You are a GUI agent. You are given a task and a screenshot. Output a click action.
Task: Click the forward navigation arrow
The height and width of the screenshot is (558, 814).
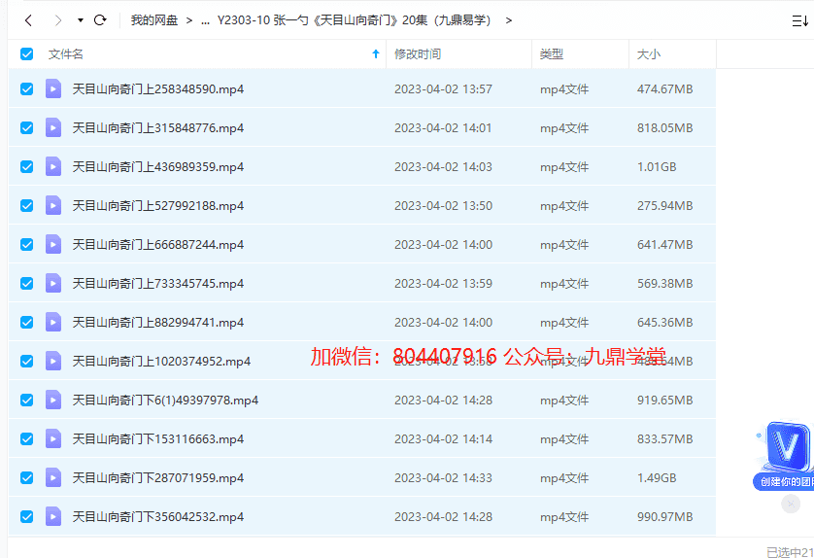(58, 19)
